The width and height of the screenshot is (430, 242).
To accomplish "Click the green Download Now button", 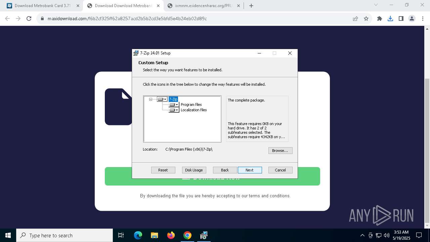I will (212, 176).
